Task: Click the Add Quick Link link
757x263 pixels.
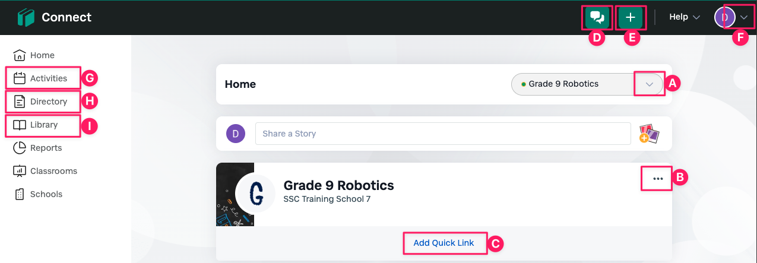Action: click(444, 243)
